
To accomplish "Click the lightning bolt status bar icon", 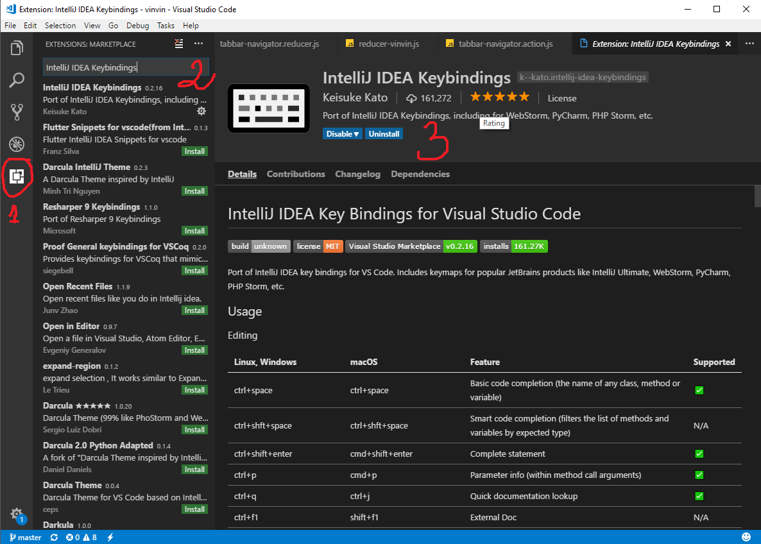I will click(x=110, y=537).
